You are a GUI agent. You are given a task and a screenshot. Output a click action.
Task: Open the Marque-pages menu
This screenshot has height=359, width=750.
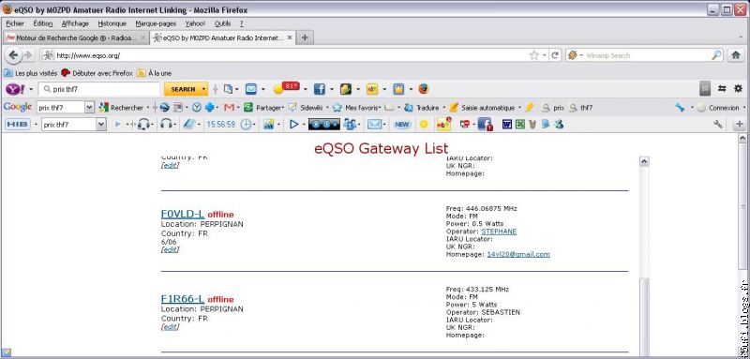tap(156, 23)
